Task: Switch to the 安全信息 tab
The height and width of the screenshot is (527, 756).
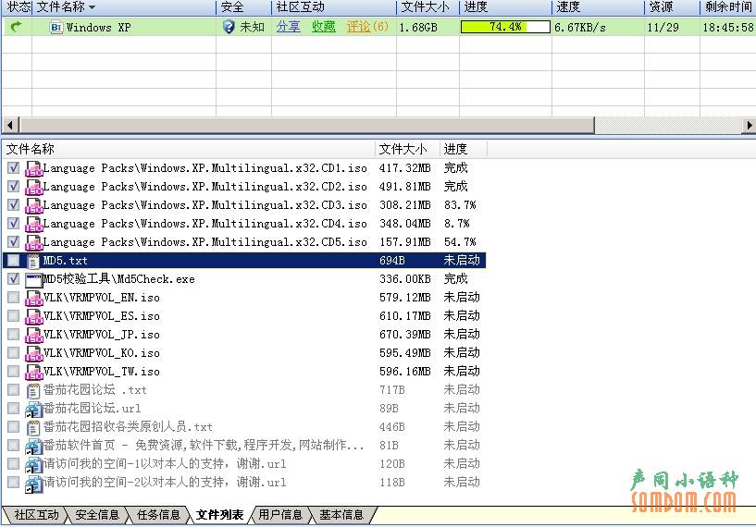Action: click(97, 515)
